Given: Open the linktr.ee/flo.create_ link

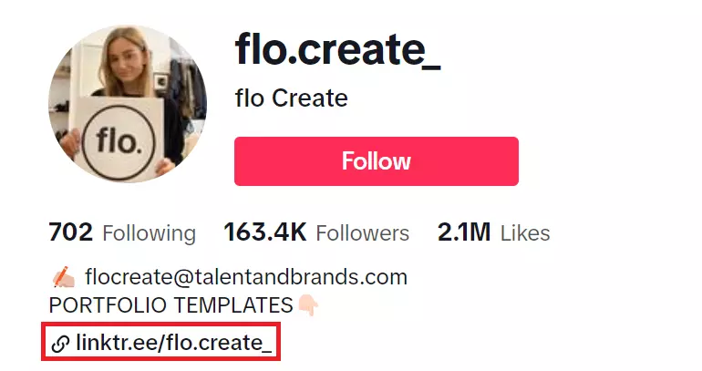Looking at the screenshot, I should [x=173, y=344].
